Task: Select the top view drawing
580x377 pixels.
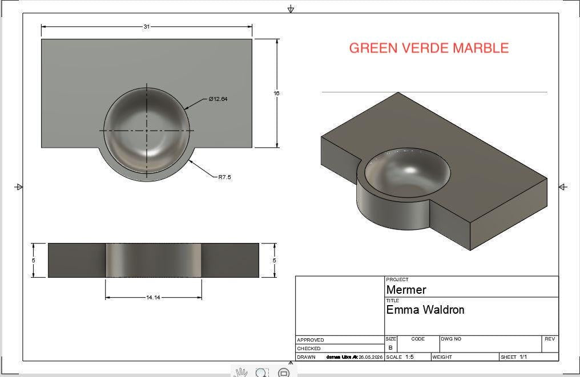Action: click(147, 110)
